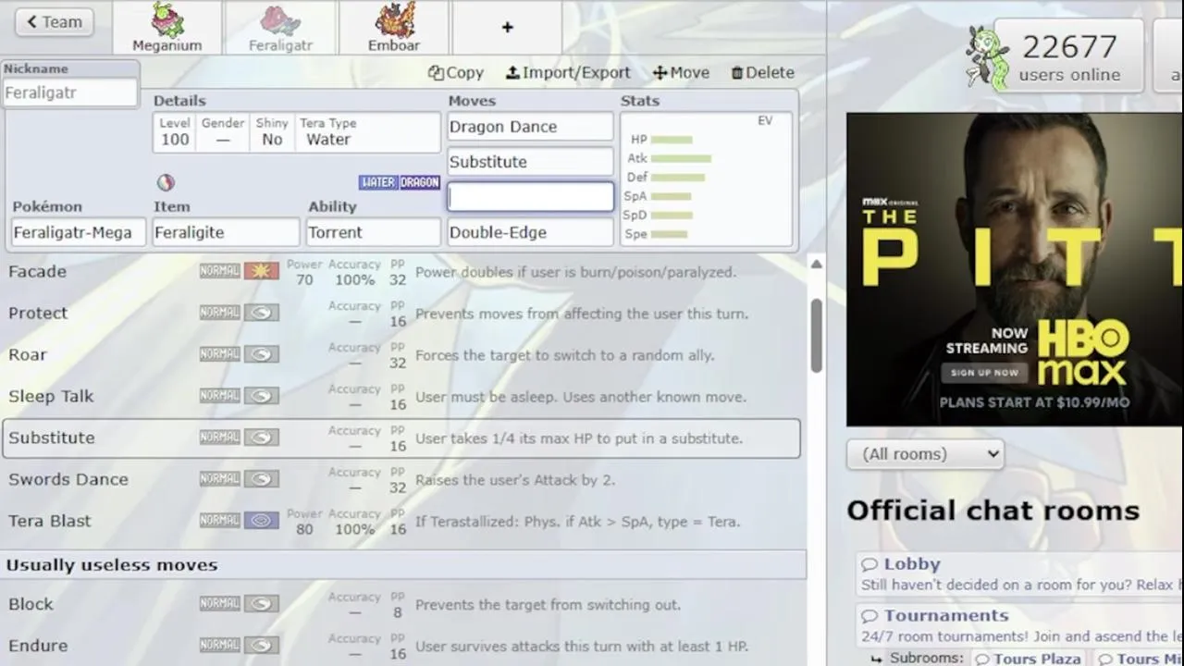Choose Sleep Talk from the move list
The image size is (1184, 666).
pyautogui.click(x=401, y=397)
